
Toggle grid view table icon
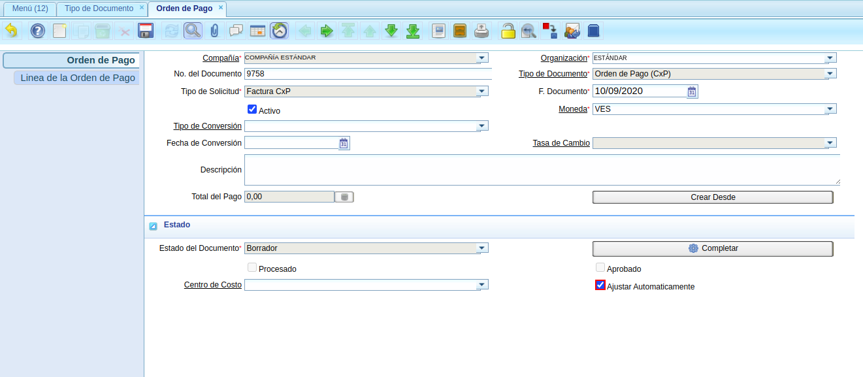click(257, 31)
